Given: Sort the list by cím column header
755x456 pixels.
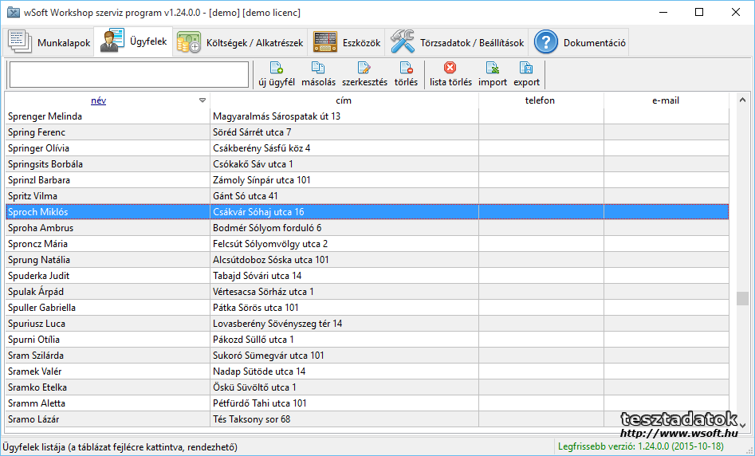Looking at the screenshot, I should [x=344, y=100].
